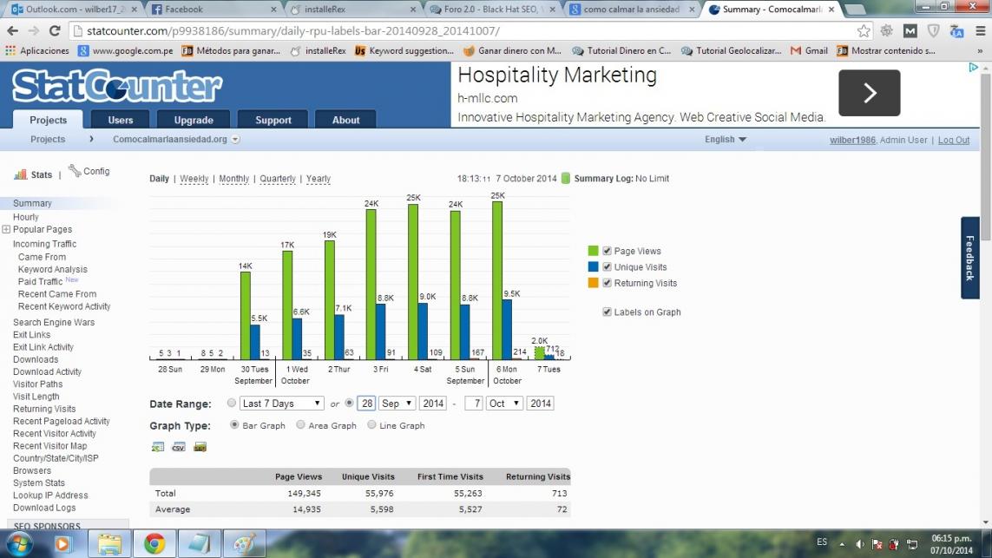992x558 pixels.
Task: Select the Area Graph radio button
Action: pos(300,425)
